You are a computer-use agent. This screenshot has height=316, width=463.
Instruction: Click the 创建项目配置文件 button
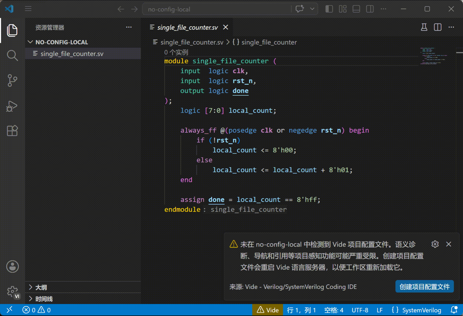pyautogui.click(x=425, y=287)
